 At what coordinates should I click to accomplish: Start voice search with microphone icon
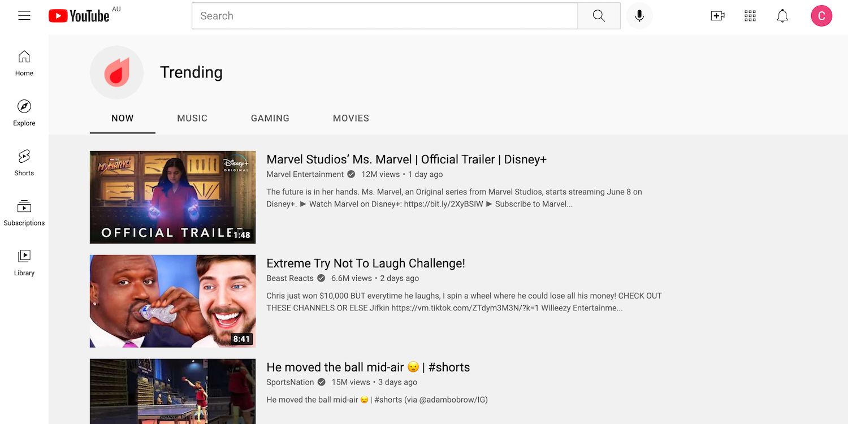(639, 16)
